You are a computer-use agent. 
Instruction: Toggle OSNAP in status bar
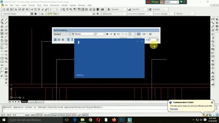(54, 115)
